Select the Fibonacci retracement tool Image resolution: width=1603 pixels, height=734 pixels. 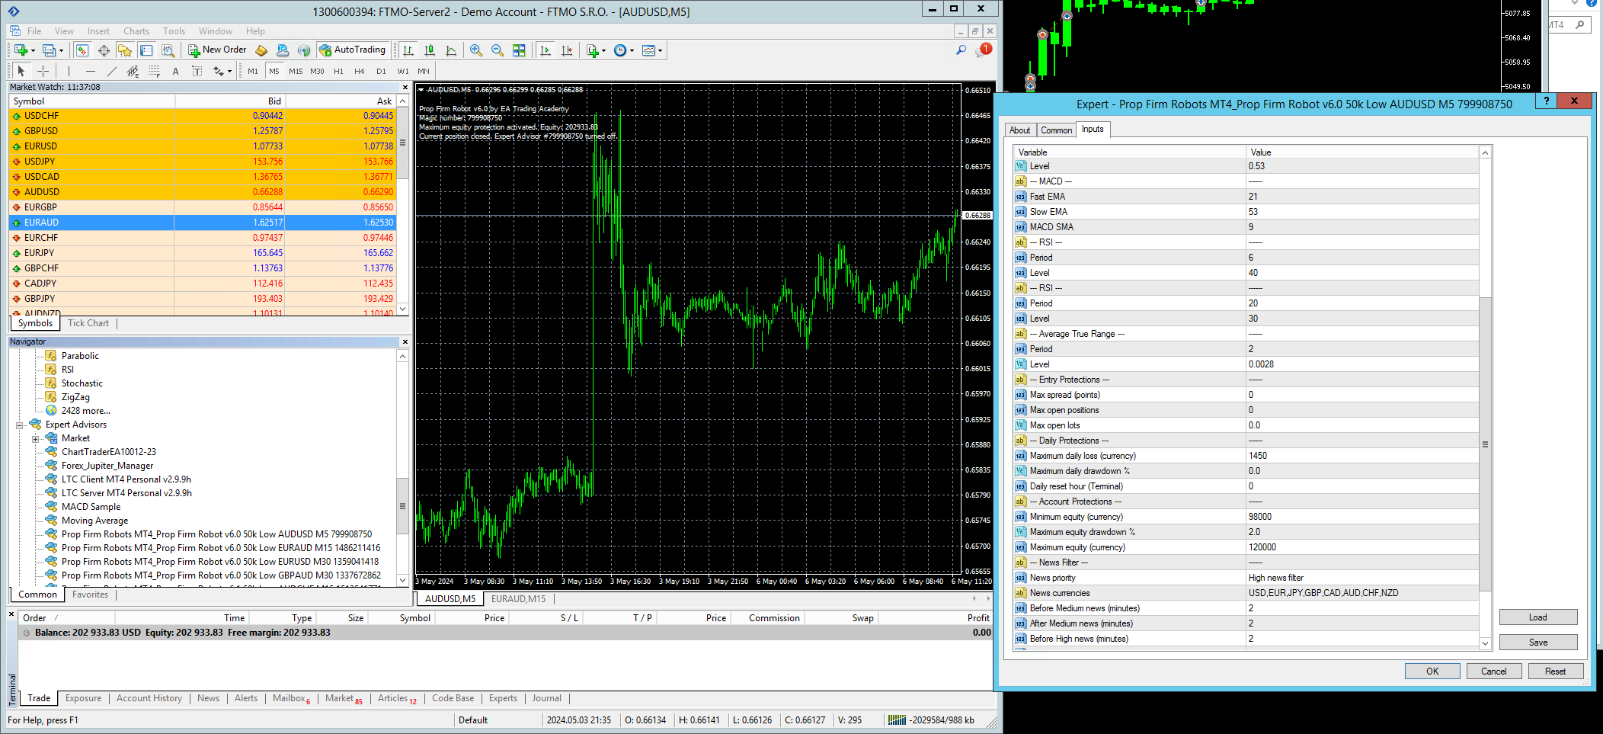click(154, 71)
